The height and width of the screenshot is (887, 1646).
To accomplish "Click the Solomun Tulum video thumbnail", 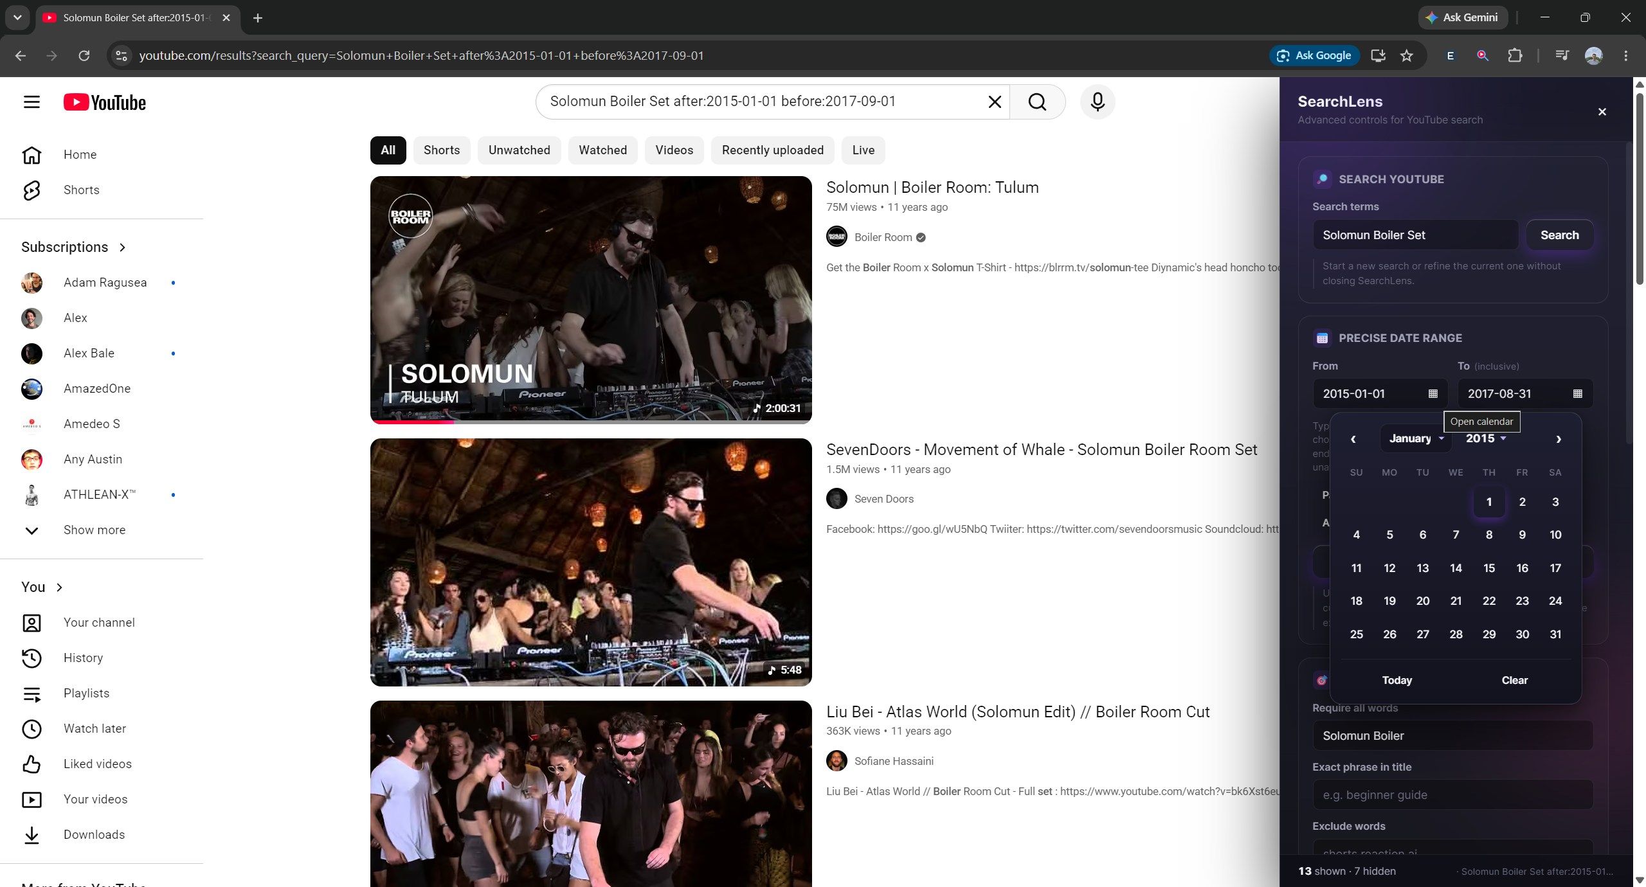I will click(x=591, y=300).
